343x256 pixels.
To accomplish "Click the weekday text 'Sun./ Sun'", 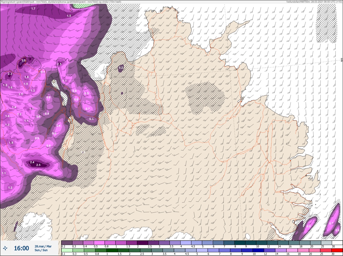I will coord(41,250).
